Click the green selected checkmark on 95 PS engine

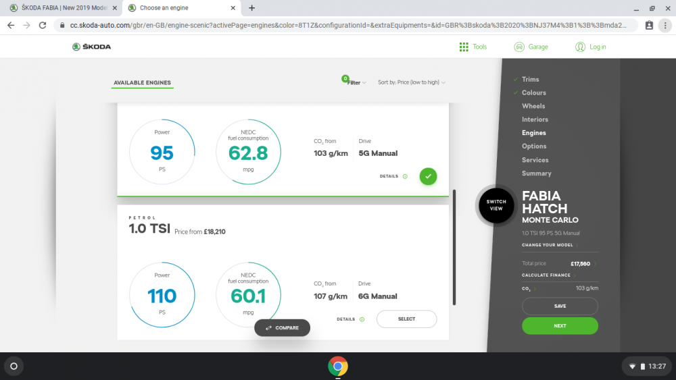[x=428, y=176]
